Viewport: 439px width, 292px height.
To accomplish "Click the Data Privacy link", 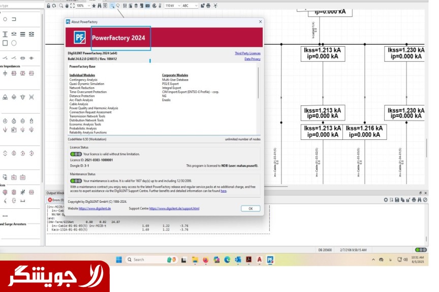I will (252, 59).
